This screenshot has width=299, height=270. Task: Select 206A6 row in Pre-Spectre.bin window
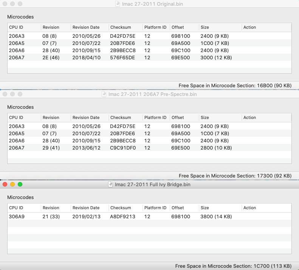[x=150, y=141]
